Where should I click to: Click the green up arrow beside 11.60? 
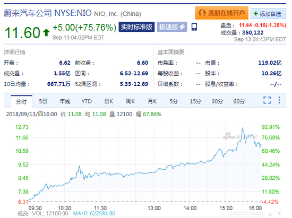pyautogui.click(x=46, y=32)
